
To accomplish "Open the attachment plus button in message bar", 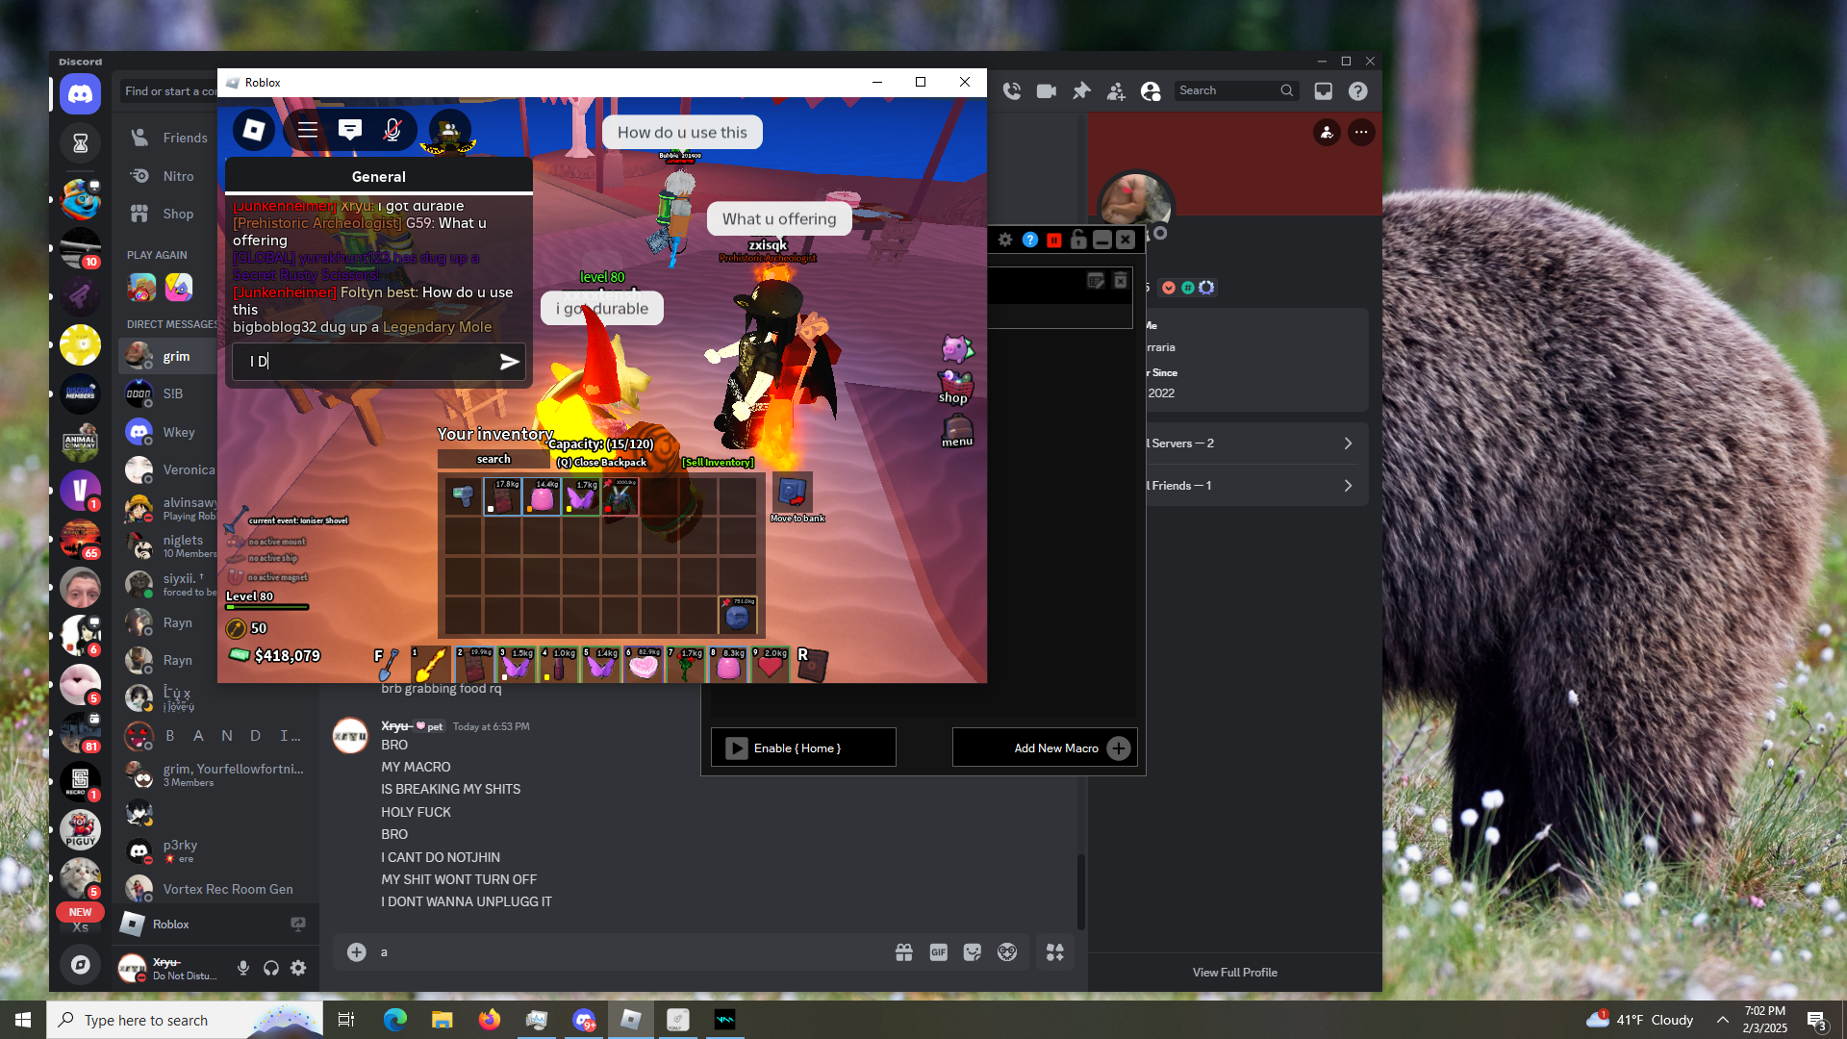I will (x=356, y=952).
